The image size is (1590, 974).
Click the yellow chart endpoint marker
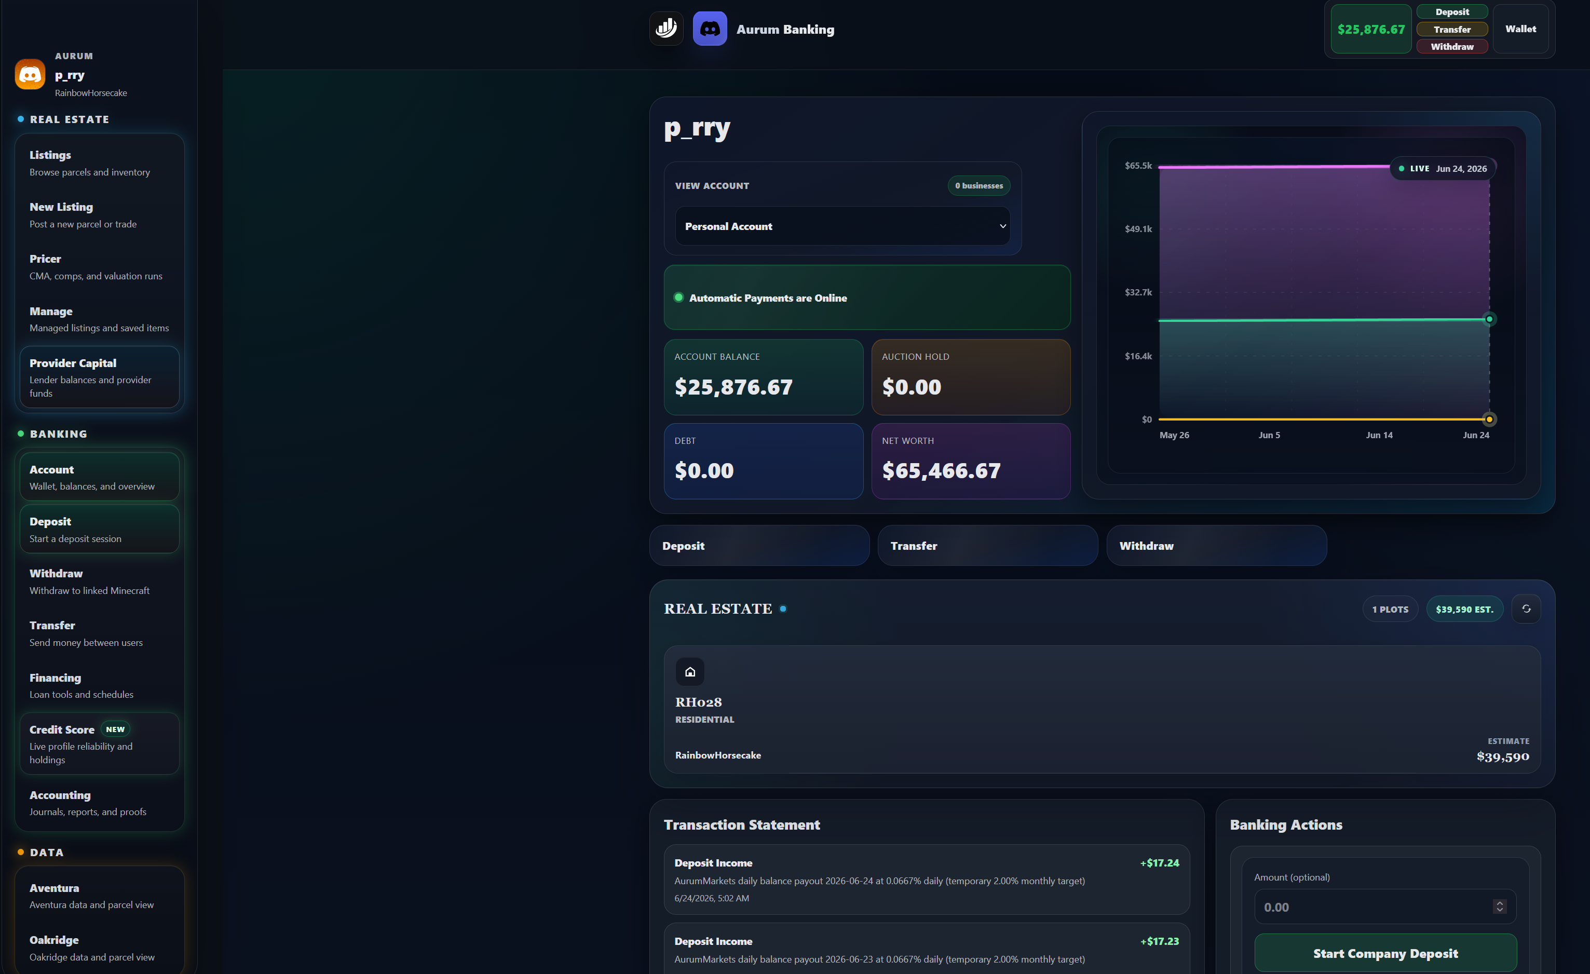(x=1489, y=420)
